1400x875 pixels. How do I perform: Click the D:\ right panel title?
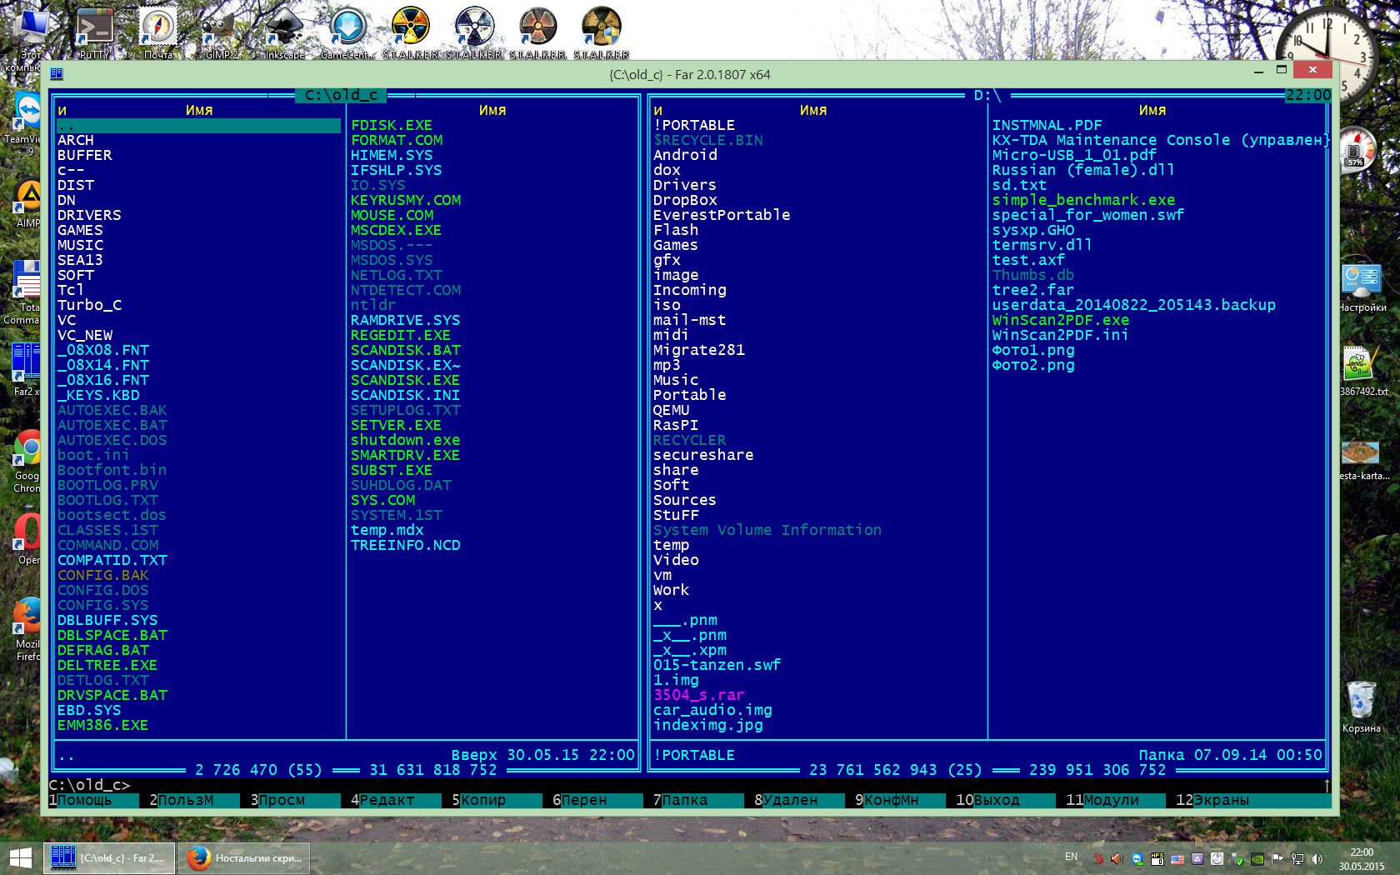tap(987, 95)
